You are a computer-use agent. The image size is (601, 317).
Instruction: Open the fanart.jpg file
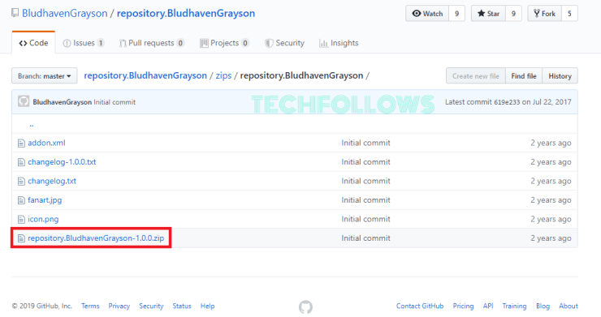45,199
